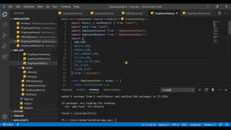The height and width of the screenshot is (130, 231).
Task: Show the Problems panel tab
Action: pyautogui.click(x=67, y=90)
